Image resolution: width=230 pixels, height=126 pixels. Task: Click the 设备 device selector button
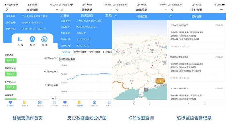point(64,16)
